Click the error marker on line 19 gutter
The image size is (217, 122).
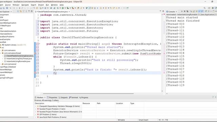point(35,73)
